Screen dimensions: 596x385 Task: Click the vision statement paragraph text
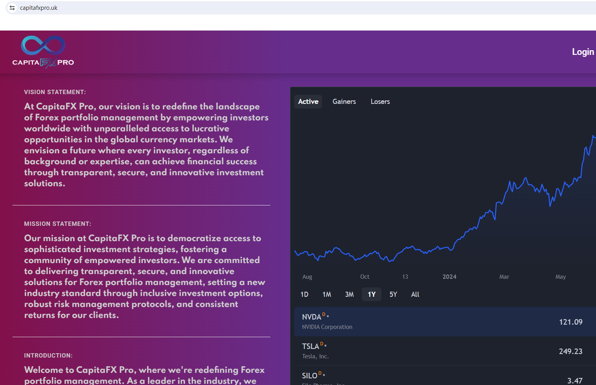(146, 145)
